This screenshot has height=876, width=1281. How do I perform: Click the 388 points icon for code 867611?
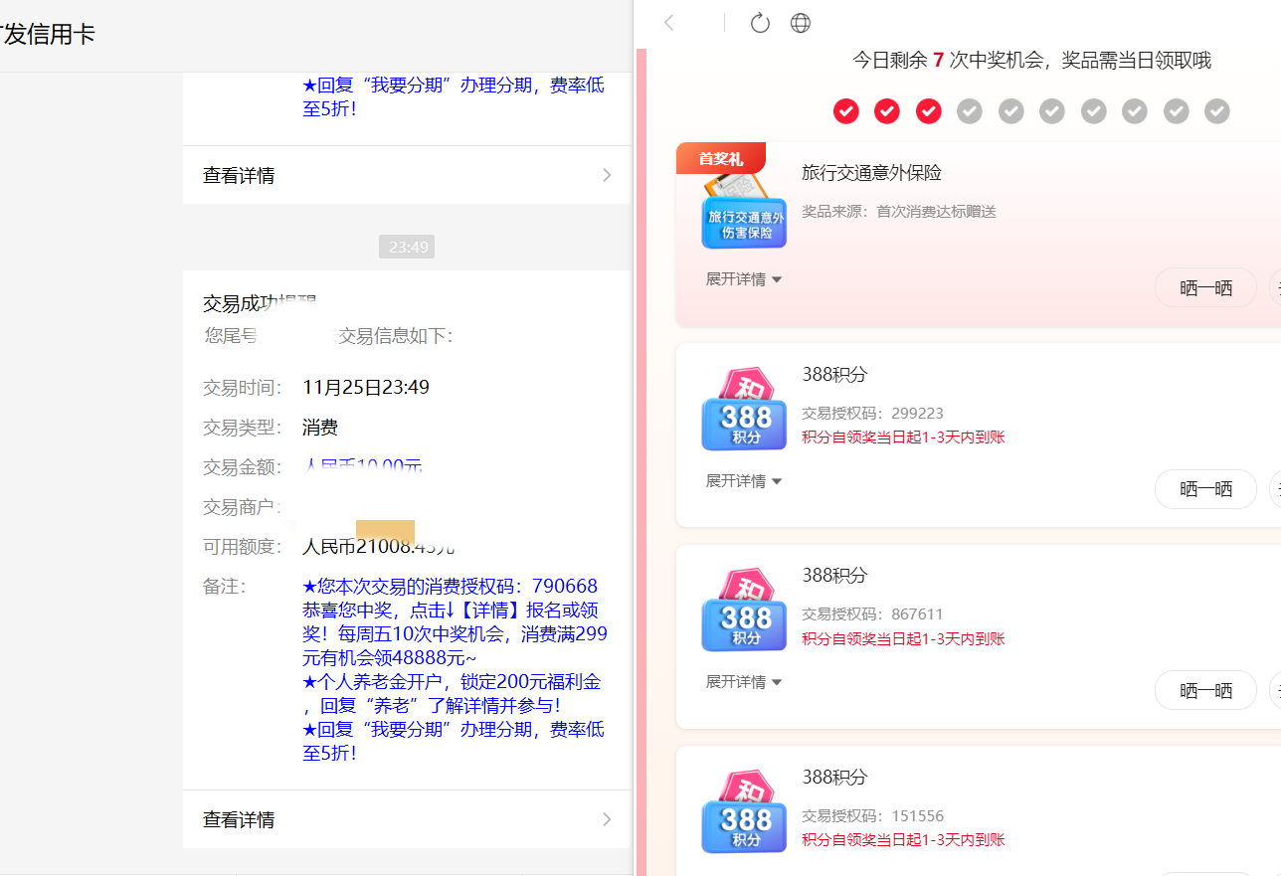click(744, 610)
